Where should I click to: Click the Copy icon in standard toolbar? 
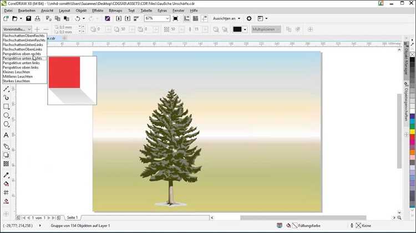[58, 18]
